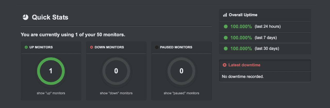
Task: Click the No downtime recorded message
Action: point(243,76)
